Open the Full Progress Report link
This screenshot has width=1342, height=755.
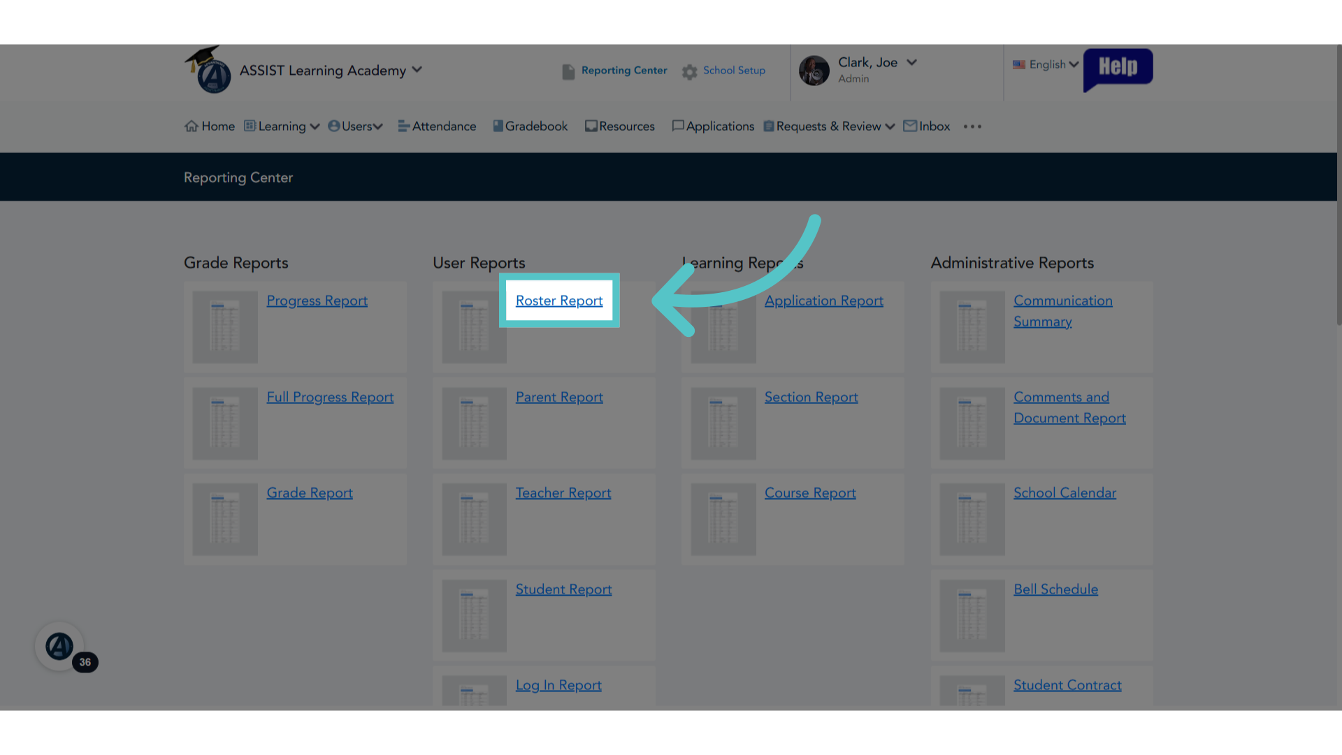pyautogui.click(x=330, y=397)
